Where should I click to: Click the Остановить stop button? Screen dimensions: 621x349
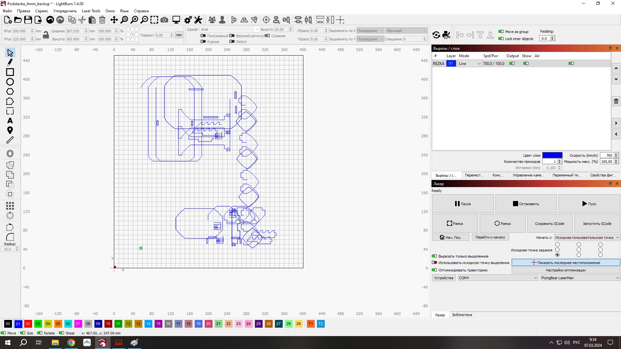[x=526, y=204]
